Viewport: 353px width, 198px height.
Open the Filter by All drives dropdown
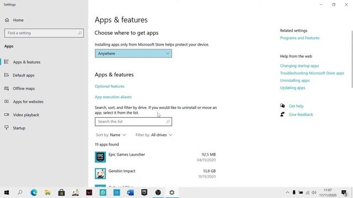point(154,135)
